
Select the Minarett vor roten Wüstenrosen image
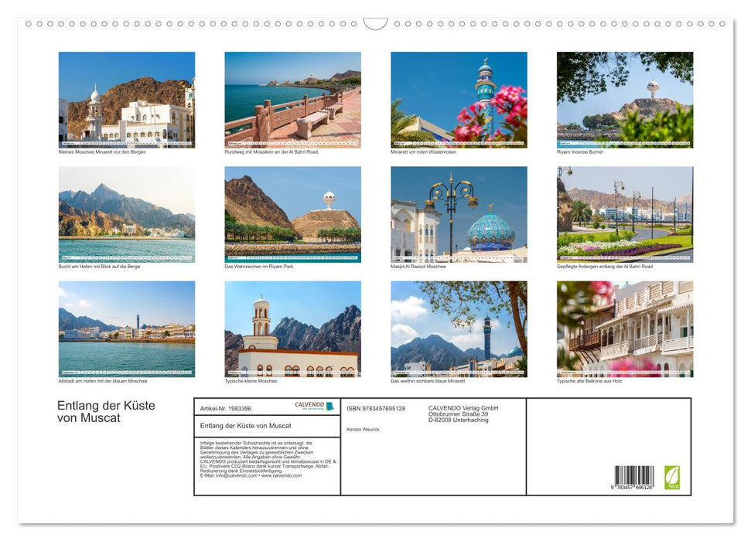[x=459, y=100]
